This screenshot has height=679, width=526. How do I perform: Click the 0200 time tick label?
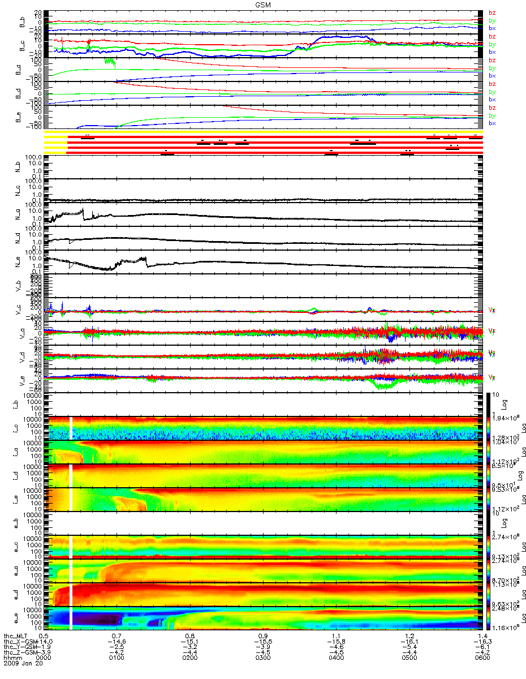[x=190, y=658]
